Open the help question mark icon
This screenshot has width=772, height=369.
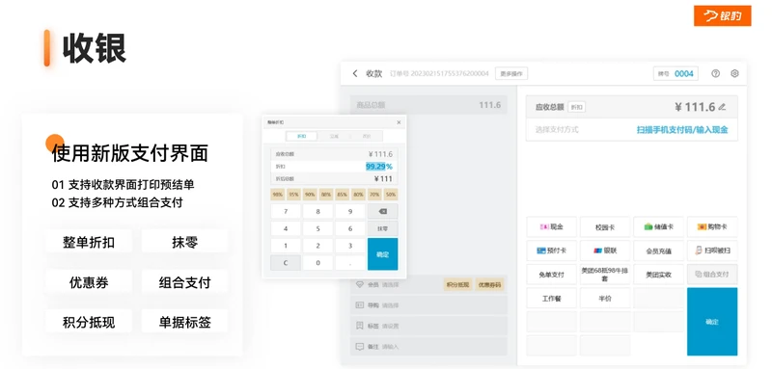[716, 73]
